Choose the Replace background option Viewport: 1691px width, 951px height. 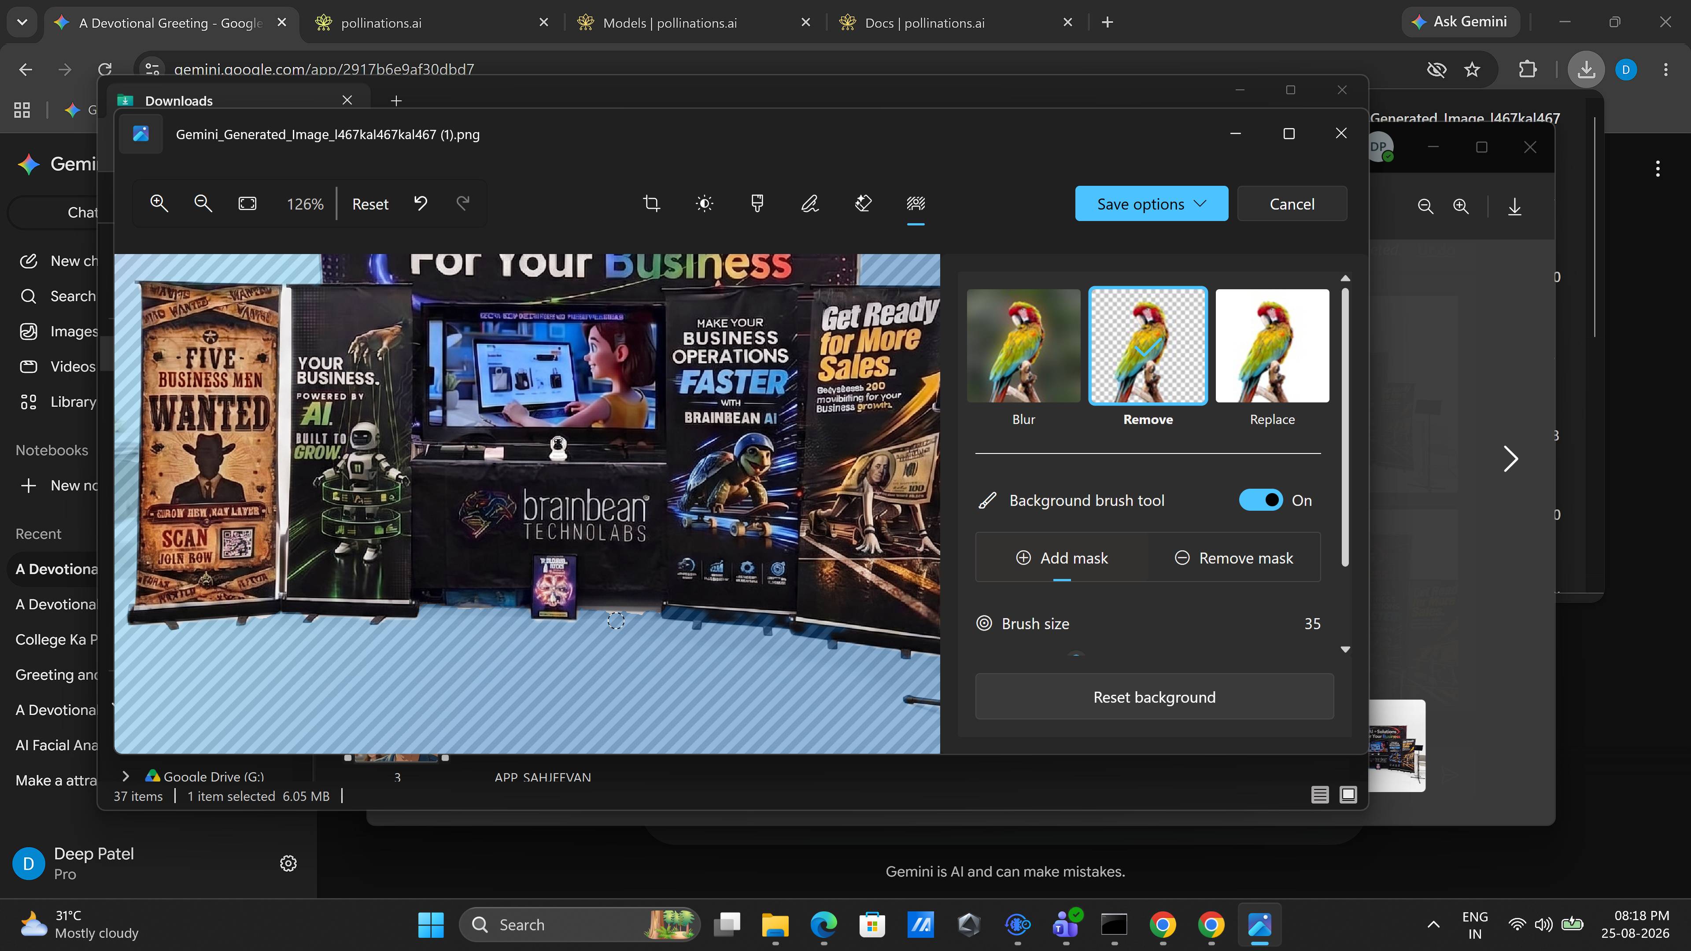[1272, 358]
